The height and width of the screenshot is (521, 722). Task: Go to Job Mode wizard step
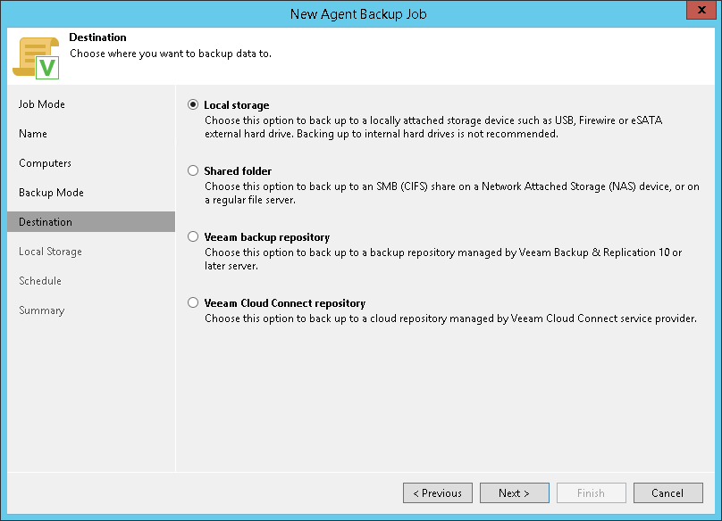pyautogui.click(x=42, y=104)
